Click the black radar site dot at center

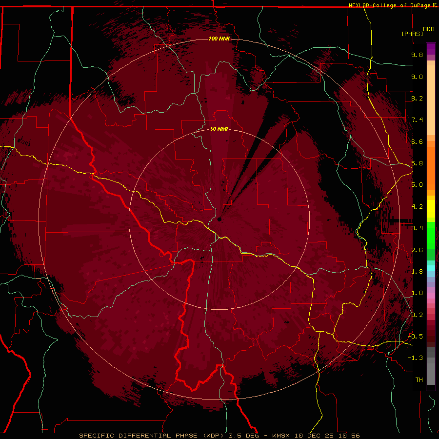point(219,219)
